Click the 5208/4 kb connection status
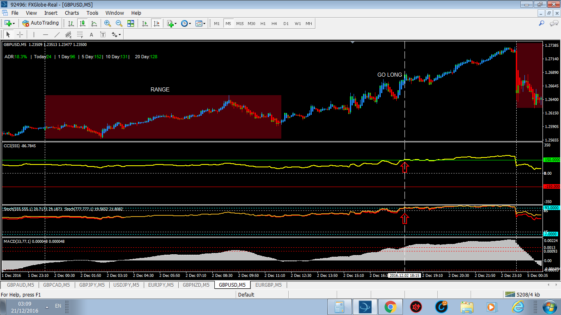This screenshot has height=315, width=561. click(x=523, y=294)
